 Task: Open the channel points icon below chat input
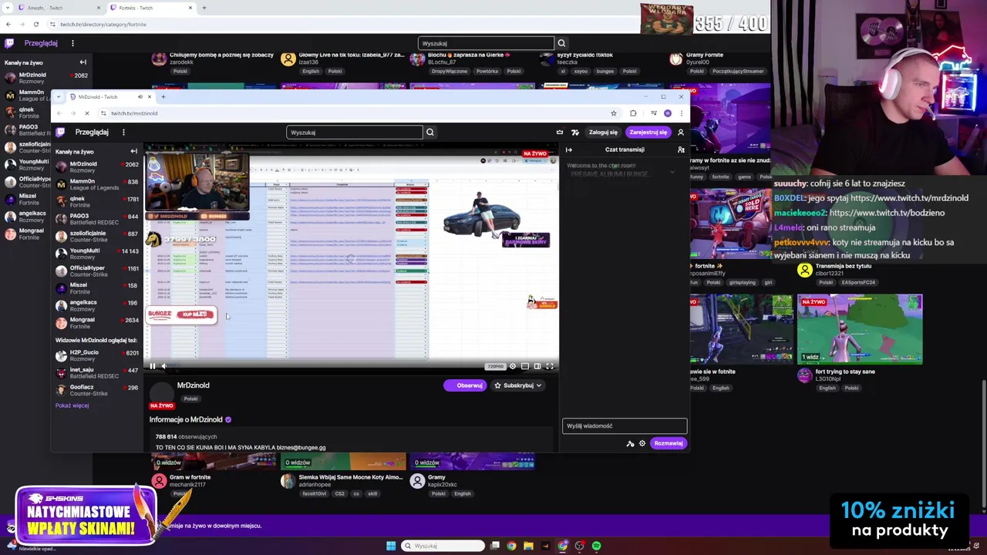coord(630,443)
